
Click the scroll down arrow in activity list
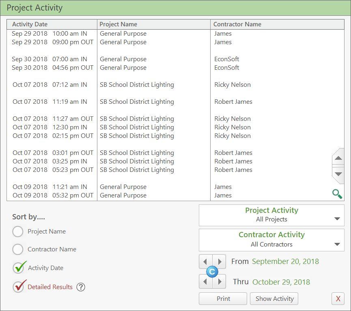click(x=338, y=174)
